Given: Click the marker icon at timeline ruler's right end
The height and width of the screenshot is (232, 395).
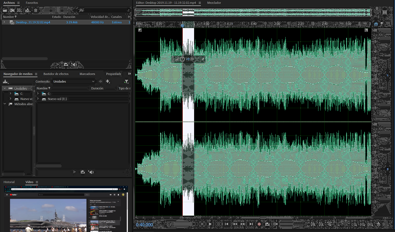Looking at the screenshot, I should click(x=382, y=24).
